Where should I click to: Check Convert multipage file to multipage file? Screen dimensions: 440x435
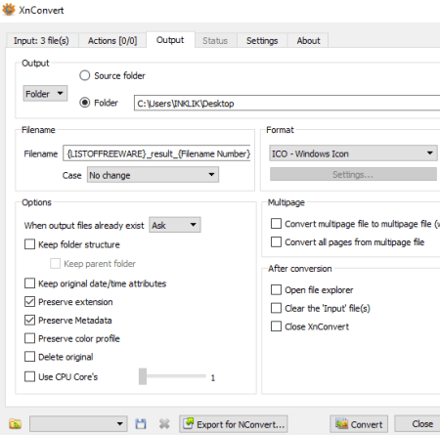(276, 224)
